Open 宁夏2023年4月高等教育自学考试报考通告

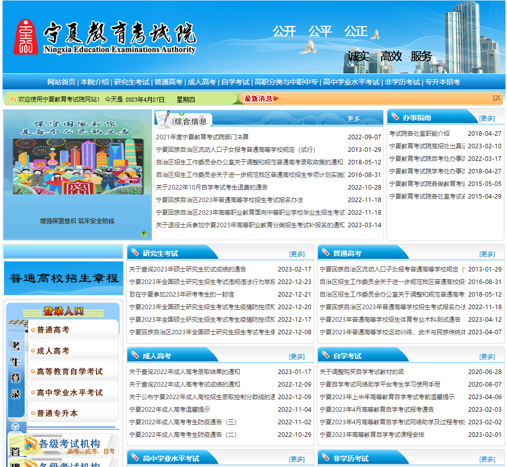coord(377,410)
